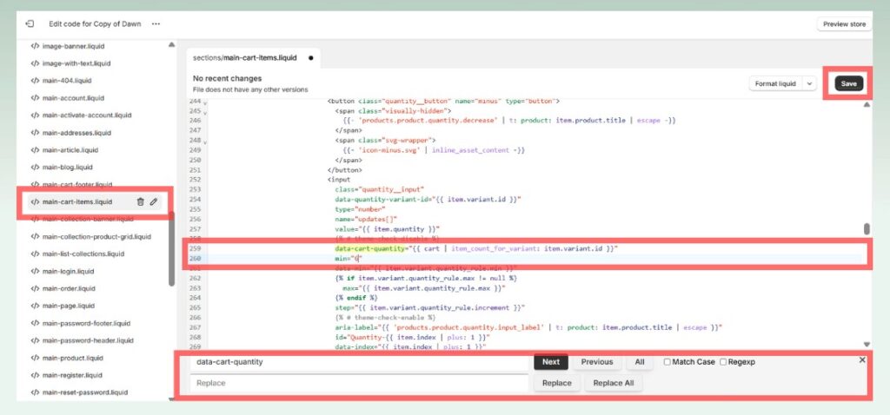Click the code editor scrollbar thumb
This screenshot has width=890, height=415.
pyautogui.click(x=867, y=228)
